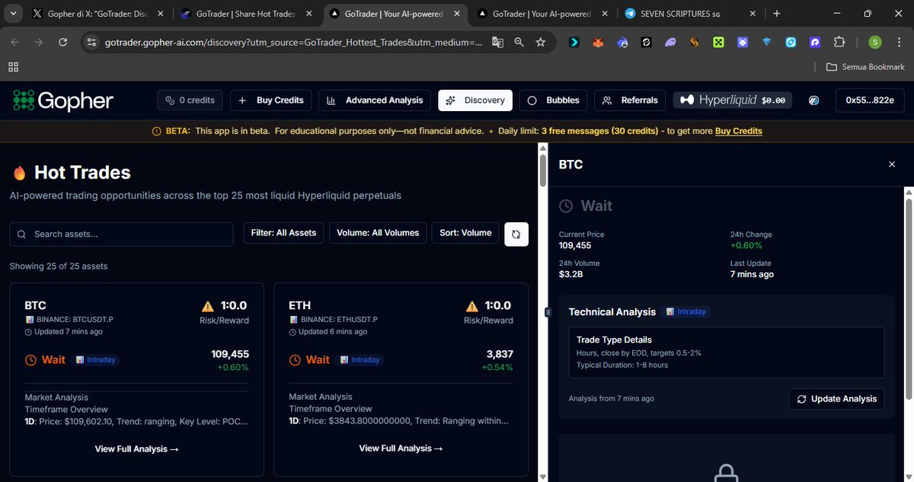Open the Gopher logo home page
Screen dimensions: 914x482
click(61, 100)
